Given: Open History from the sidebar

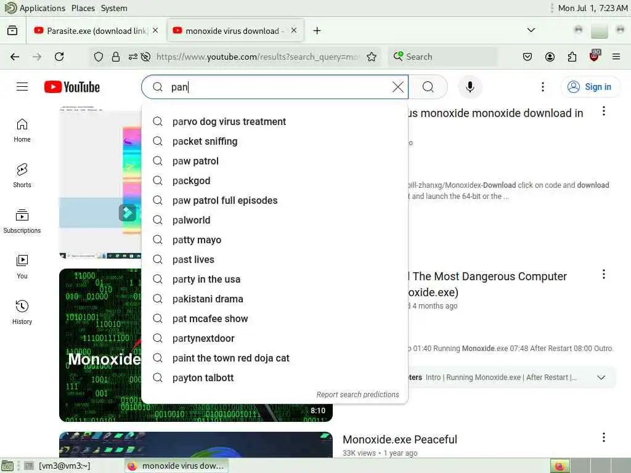Looking at the screenshot, I should pos(22,312).
